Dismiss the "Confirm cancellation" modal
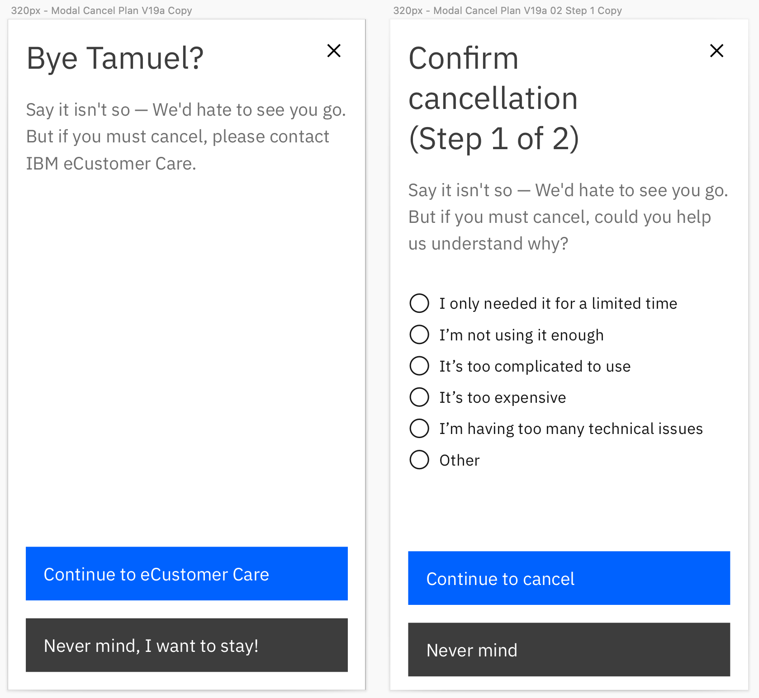Screen dimensions: 759x698 click(x=716, y=51)
